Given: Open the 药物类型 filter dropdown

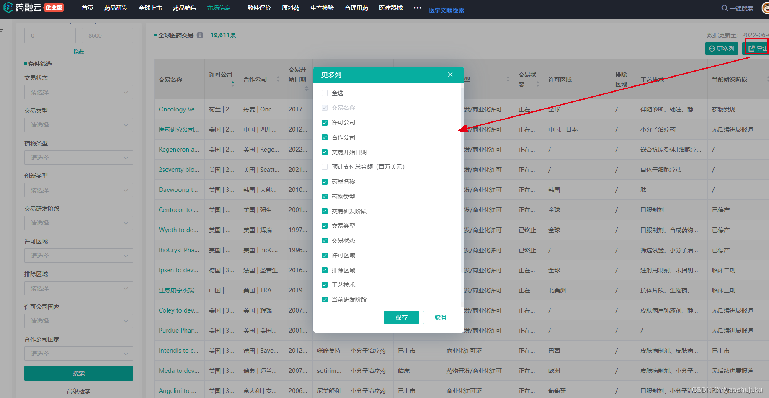Looking at the screenshot, I should click(x=78, y=158).
